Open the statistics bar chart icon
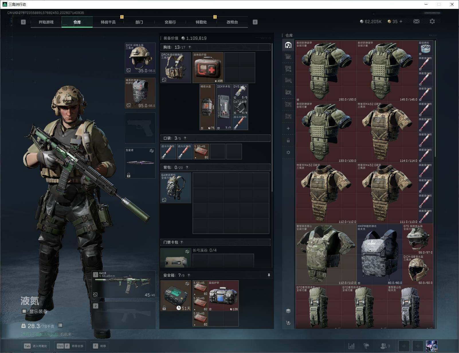The height and width of the screenshot is (353, 459). [352, 346]
